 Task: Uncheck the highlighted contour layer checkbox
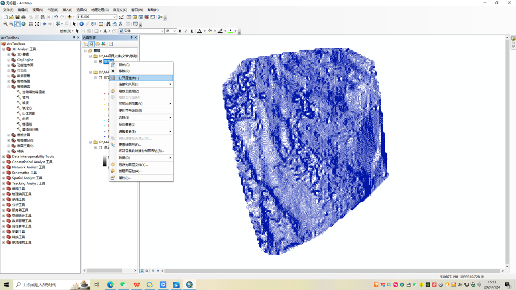[x=100, y=62]
